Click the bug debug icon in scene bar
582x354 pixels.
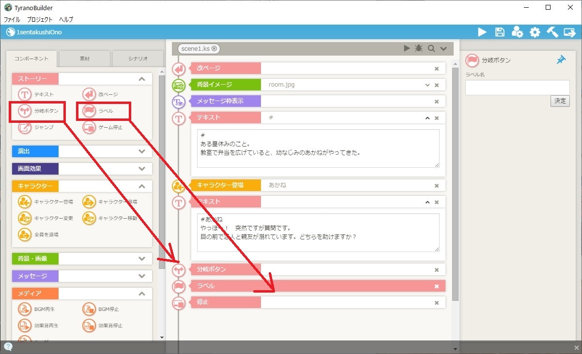click(419, 48)
